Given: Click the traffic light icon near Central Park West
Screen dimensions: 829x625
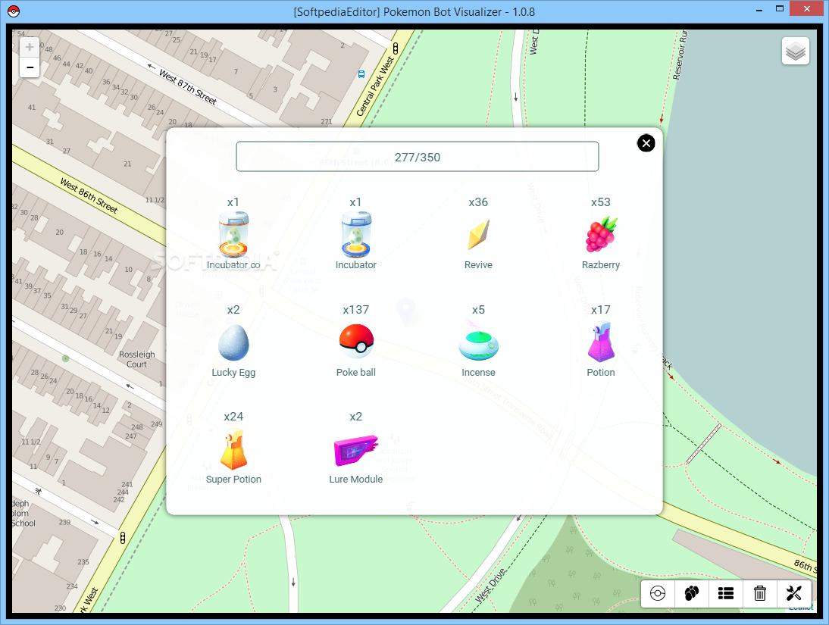Looking at the screenshot, I should pos(396,48).
